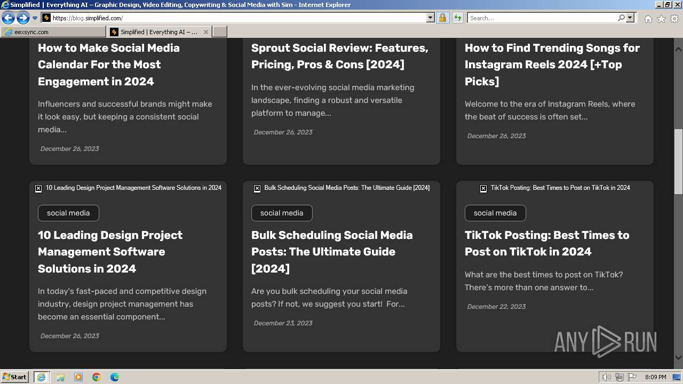Open the recent pages dropdown arrow

35,18
